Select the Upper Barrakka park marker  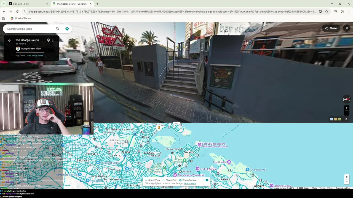(184, 160)
